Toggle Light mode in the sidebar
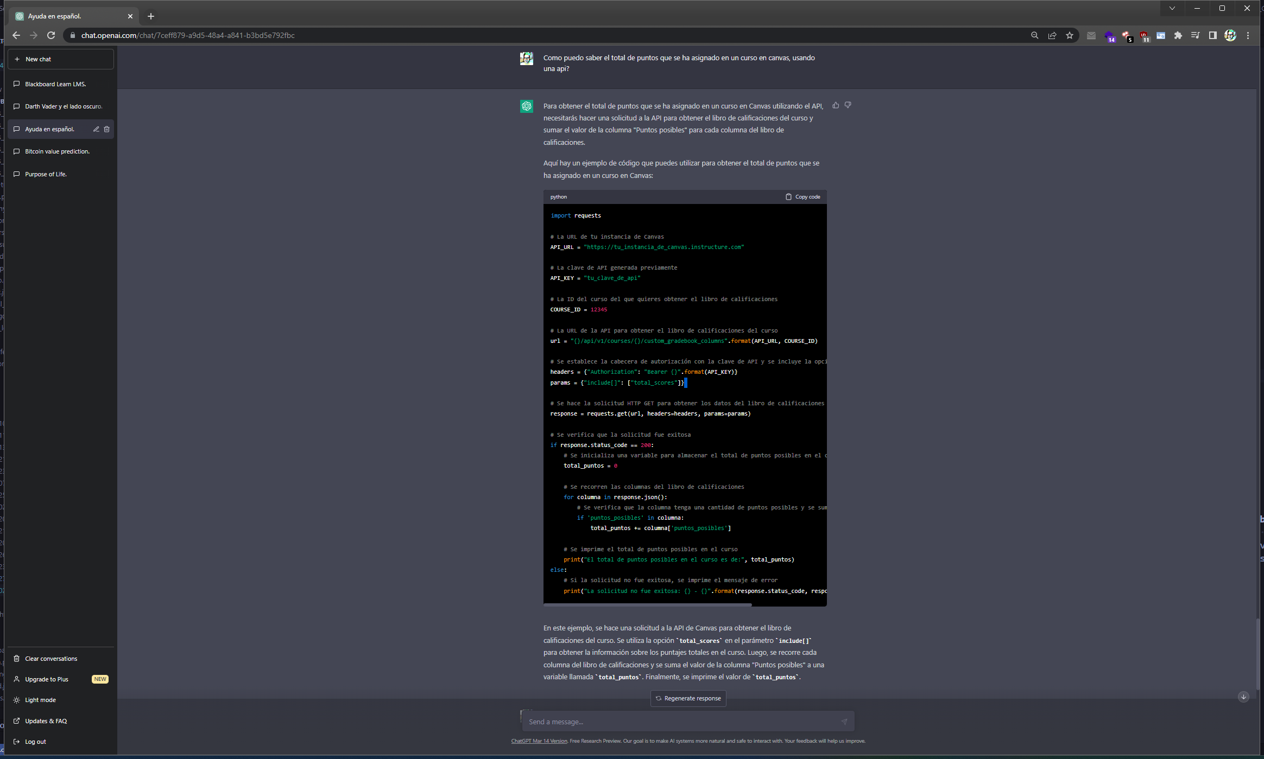 40,700
